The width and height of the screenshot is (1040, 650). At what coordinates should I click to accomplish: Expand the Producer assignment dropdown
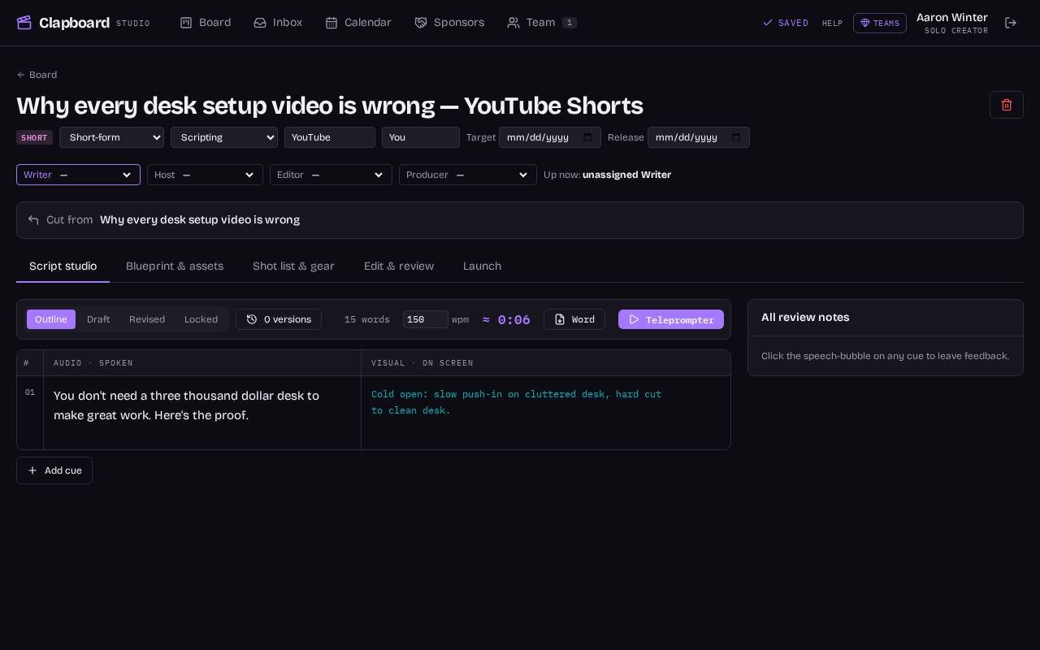(x=468, y=175)
